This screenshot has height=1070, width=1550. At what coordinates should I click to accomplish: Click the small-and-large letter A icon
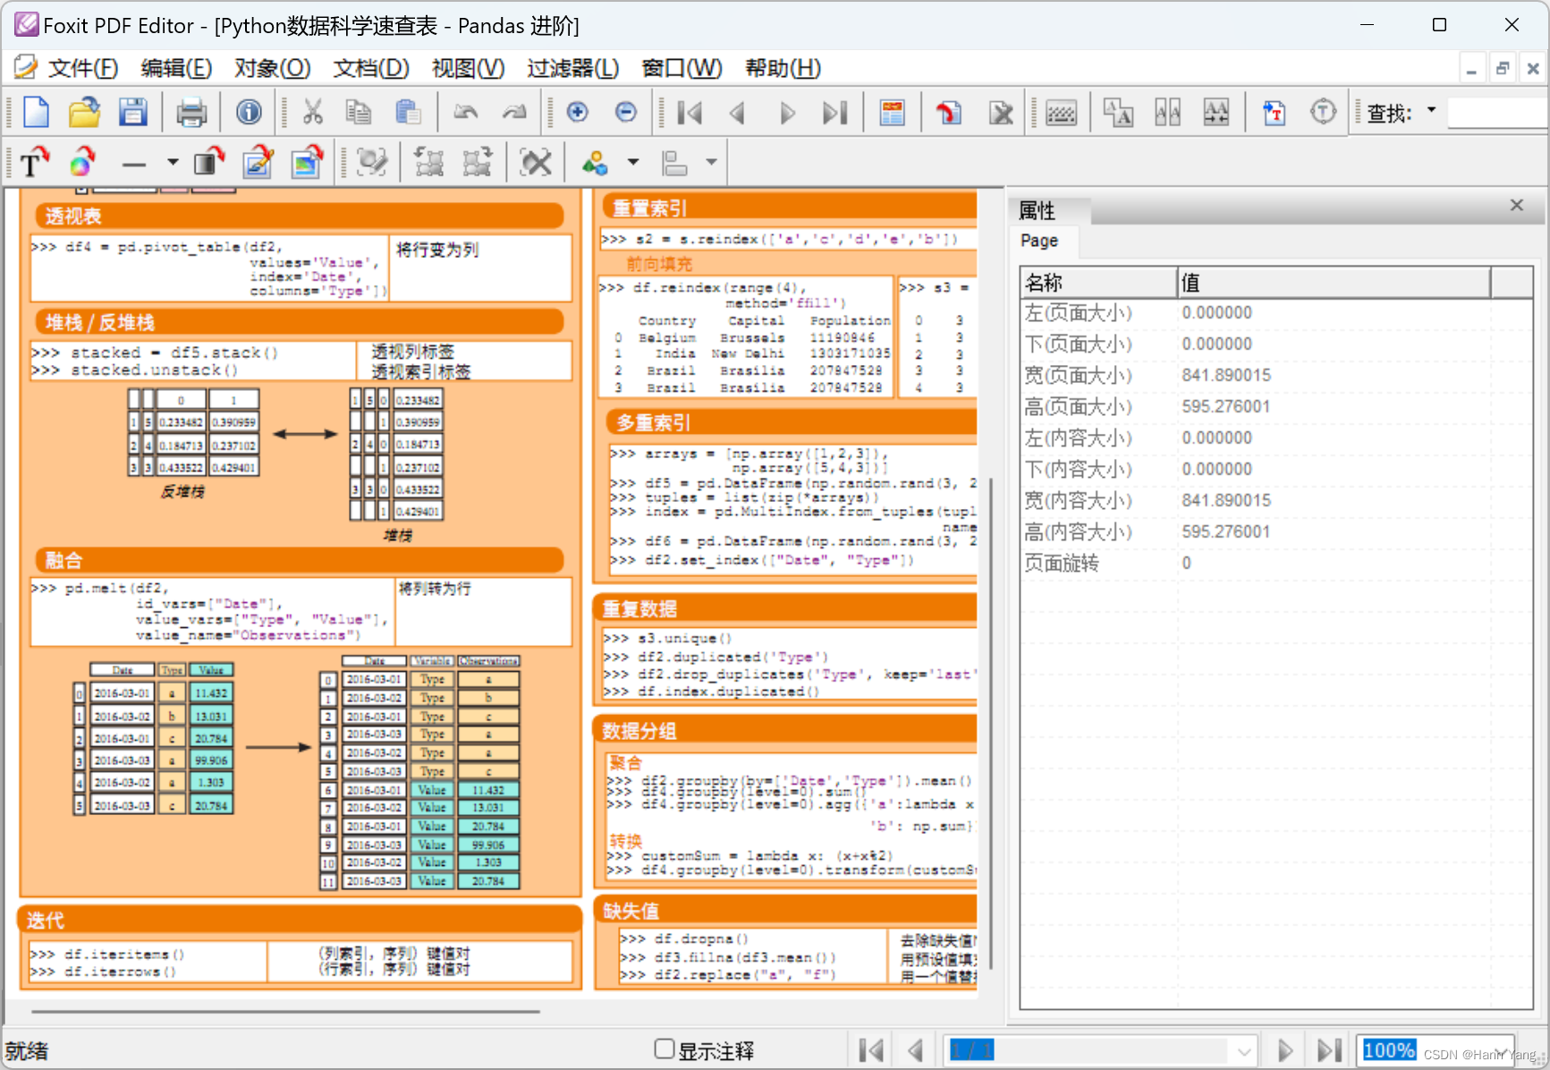pos(1118,113)
